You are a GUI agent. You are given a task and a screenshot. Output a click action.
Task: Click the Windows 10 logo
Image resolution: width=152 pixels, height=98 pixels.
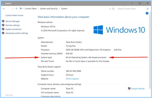(x=119, y=30)
